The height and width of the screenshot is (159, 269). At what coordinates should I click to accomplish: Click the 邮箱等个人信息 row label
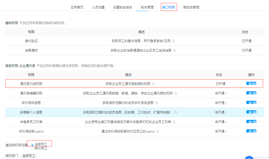tap(31, 112)
